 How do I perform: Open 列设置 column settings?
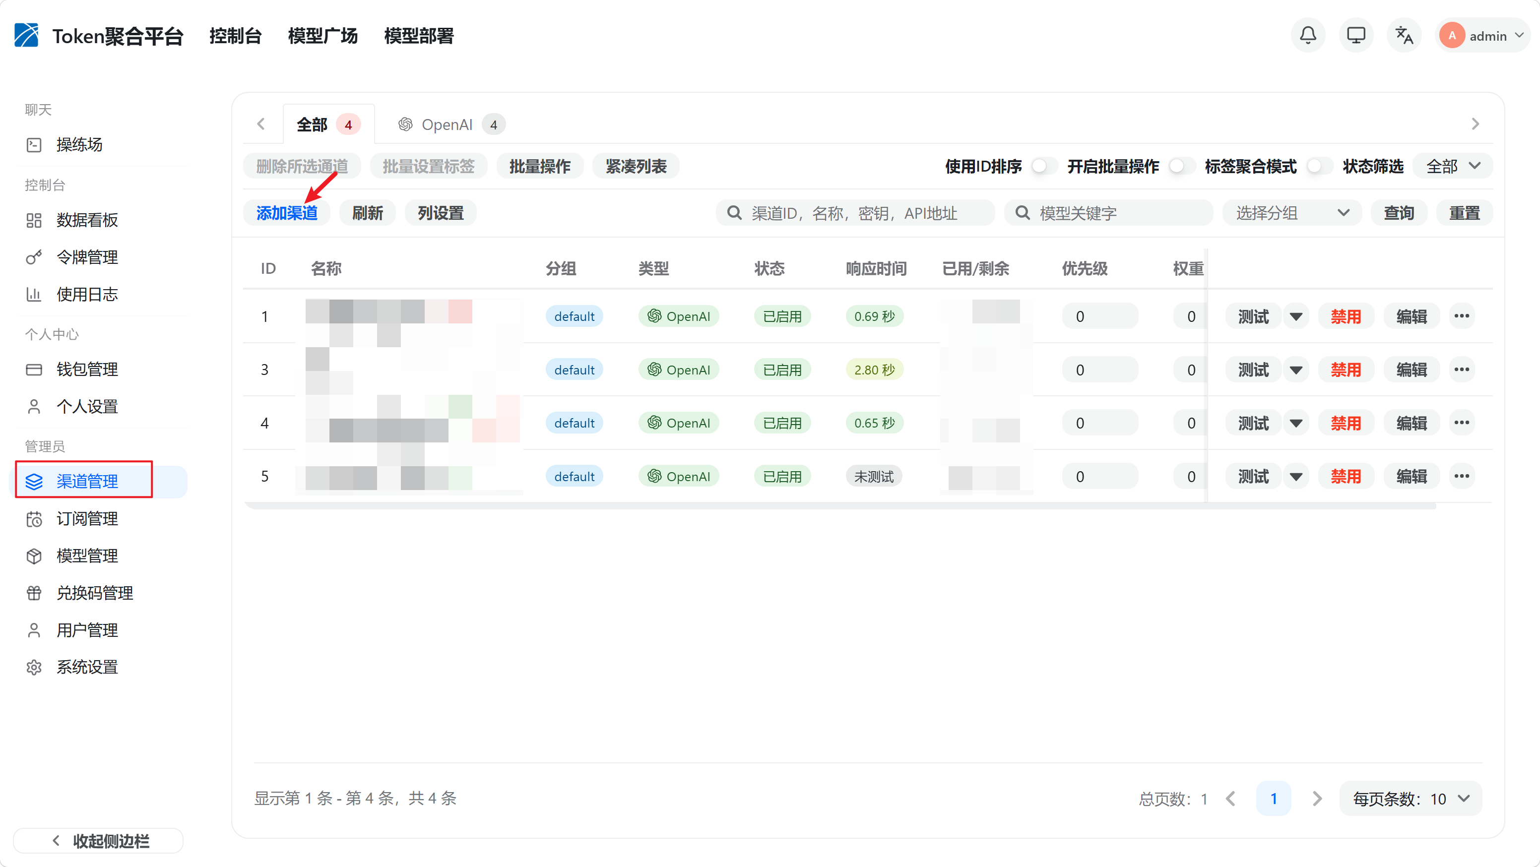[441, 213]
